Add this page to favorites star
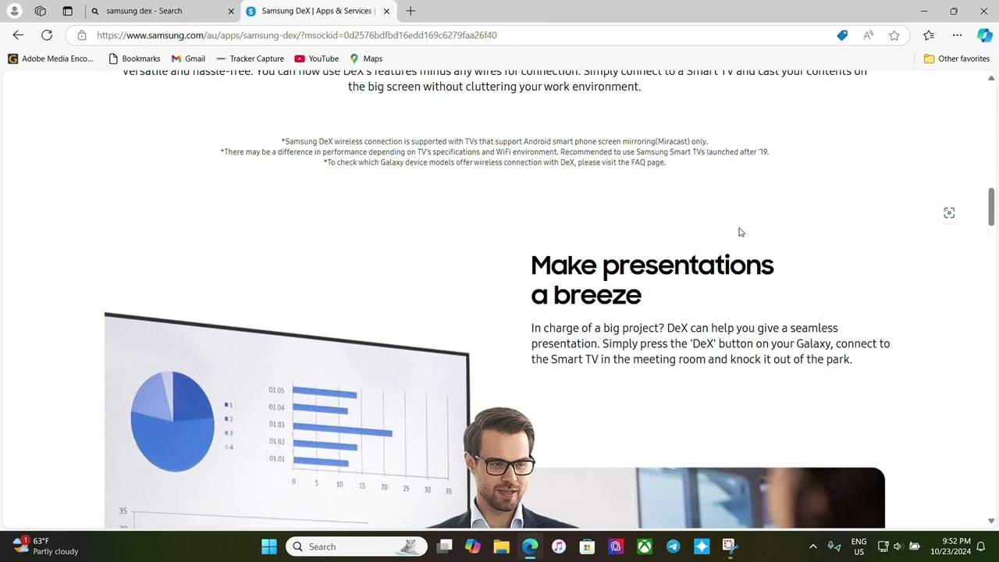 (894, 35)
